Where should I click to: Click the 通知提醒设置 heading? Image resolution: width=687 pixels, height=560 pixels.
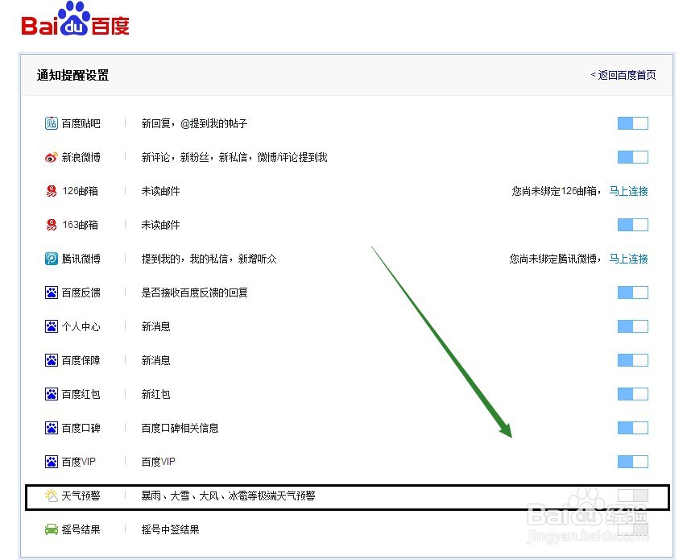(72, 76)
